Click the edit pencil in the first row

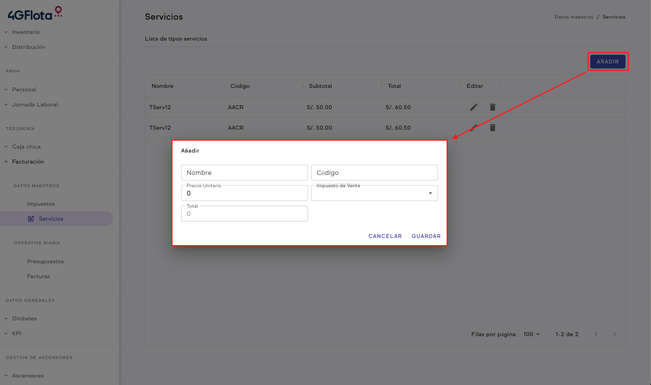(473, 107)
